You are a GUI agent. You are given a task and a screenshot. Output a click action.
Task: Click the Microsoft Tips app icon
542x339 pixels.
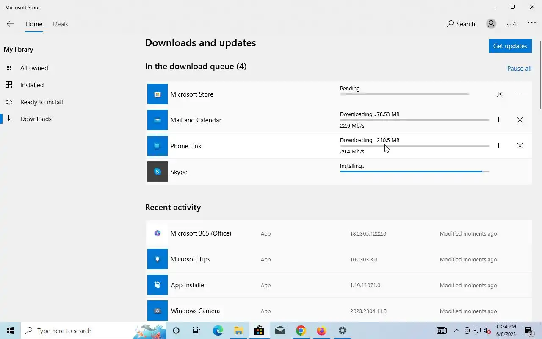coord(158,259)
